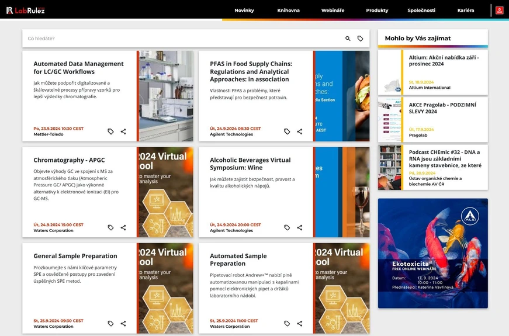Click 'Mohlo by Vás zajímat' heading
The width and height of the screenshot is (509, 336).
click(x=418, y=39)
